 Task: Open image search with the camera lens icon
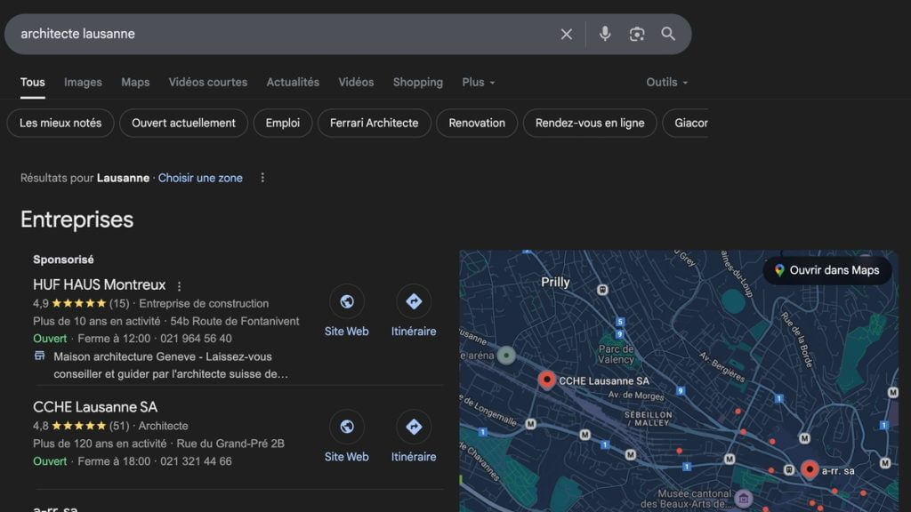tap(637, 35)
